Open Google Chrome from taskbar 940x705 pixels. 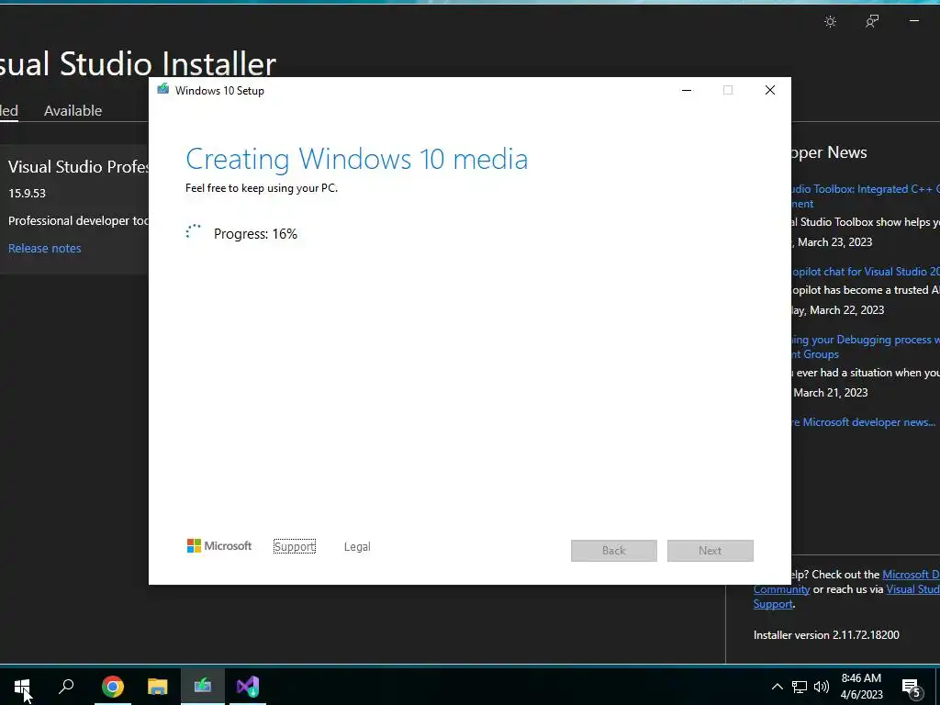click(x=112, y=687)
